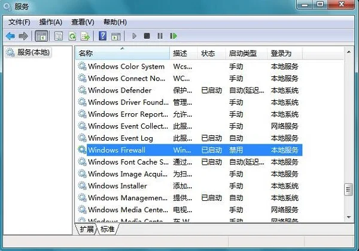Viewport: 359px width, 251px height.
Task: Select the Windows Firewall service name
Action: [117, 150]
